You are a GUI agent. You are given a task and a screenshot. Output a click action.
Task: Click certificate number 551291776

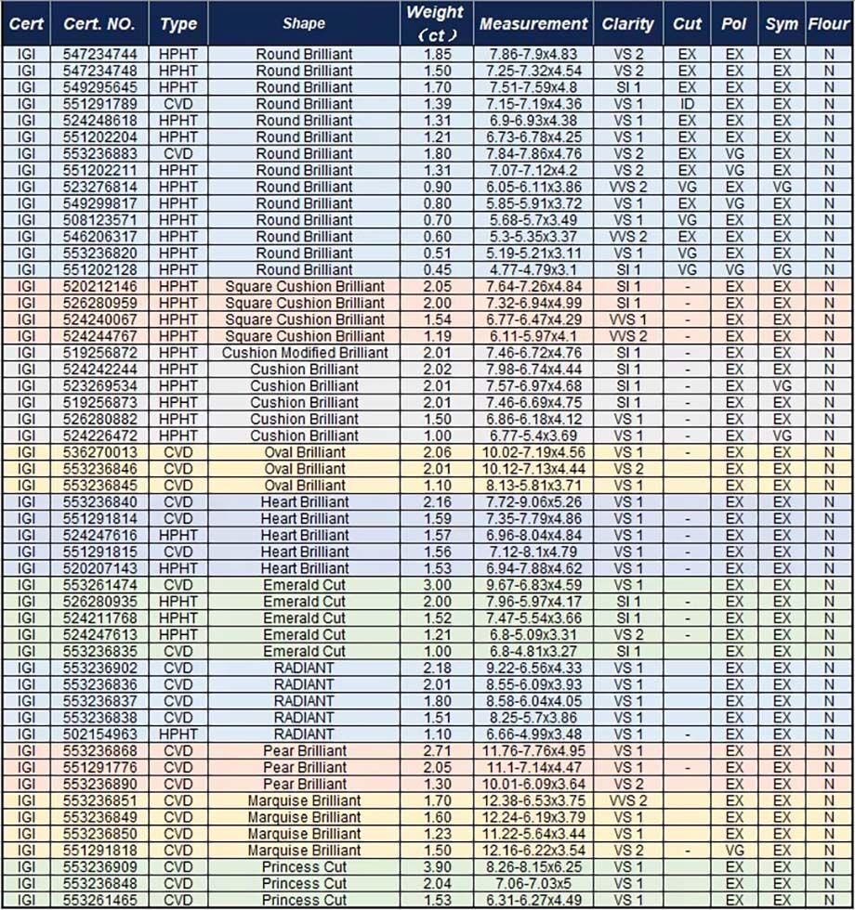click(100, 768)
